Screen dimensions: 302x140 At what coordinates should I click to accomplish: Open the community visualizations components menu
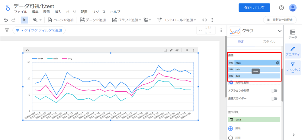[x=147, y=20]
